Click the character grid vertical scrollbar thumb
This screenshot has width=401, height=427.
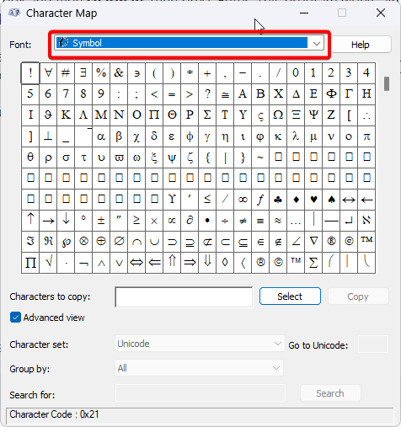pyautogui.click(x=387, y=83)
